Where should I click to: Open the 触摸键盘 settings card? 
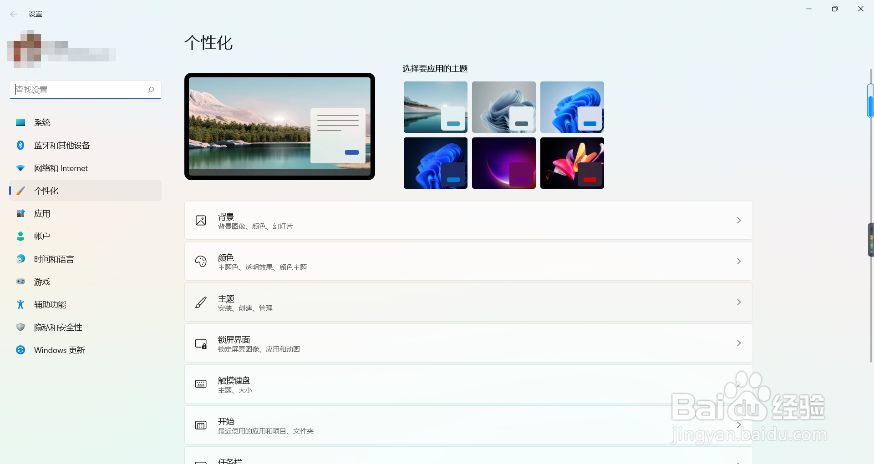(468, 384)
